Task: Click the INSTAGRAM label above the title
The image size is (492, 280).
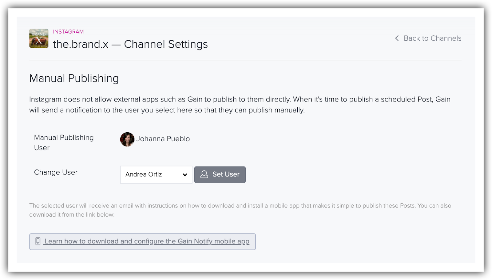Action: [68, 32]
